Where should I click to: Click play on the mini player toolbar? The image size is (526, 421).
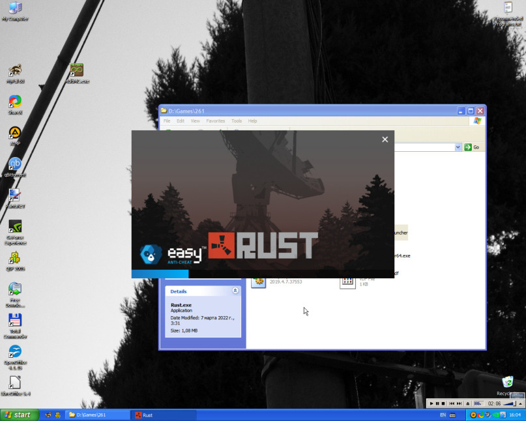(431, 403)
